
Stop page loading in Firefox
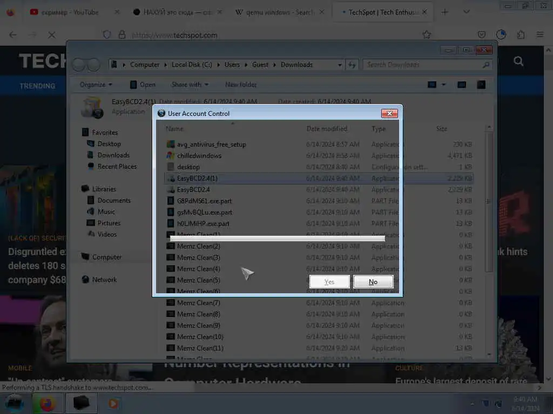coord(52,35)
